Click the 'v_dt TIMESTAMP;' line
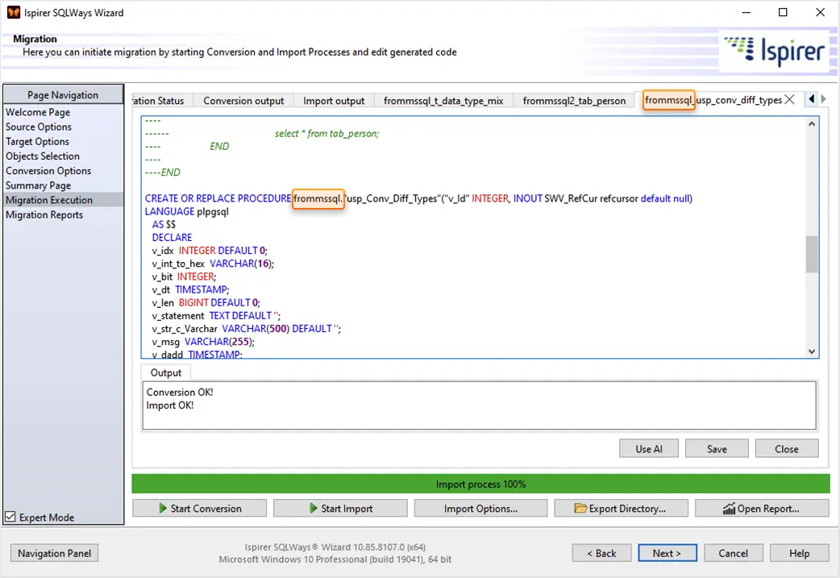The width and height of the screenshot is (840, 578). click(190, 289)
